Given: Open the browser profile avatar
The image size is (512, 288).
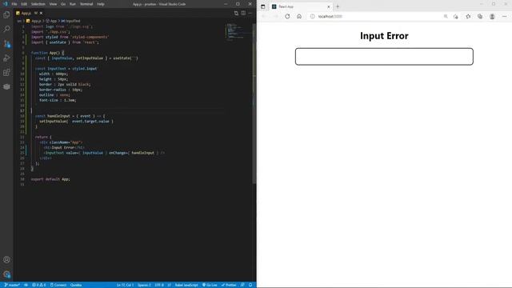Looking at the screenshot, I should coord(492,16).
